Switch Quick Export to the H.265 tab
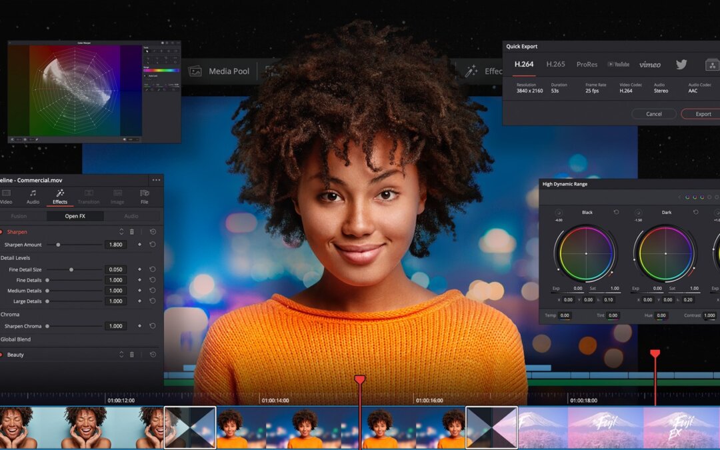Screen dimensions: 720x450 (555, 64)
